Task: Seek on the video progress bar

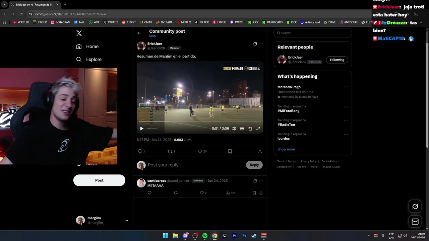Action: [200, 122]
